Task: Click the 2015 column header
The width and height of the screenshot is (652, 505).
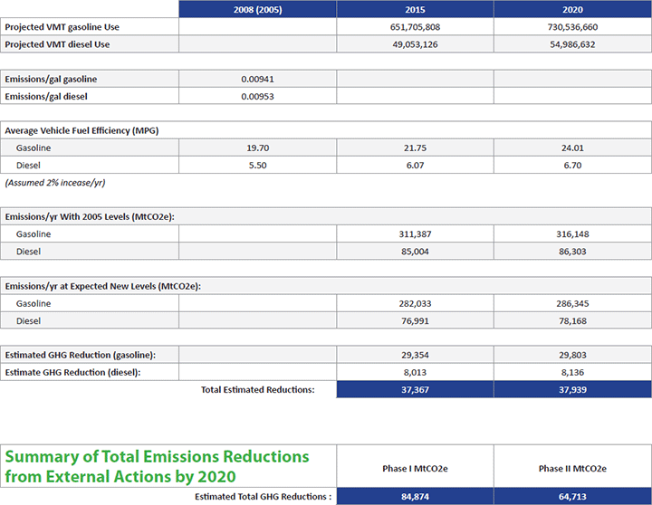Action: 415,9
